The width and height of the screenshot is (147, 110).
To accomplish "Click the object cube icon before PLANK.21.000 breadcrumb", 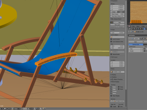I will (135, 32).
